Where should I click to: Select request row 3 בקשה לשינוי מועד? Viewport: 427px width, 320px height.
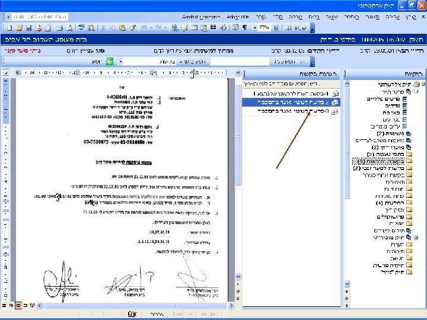tap(291, 111)
